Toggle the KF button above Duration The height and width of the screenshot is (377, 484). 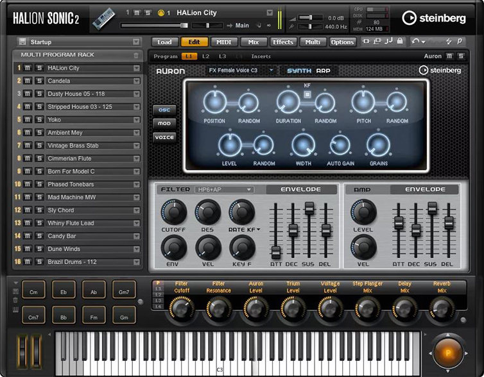click(307, 94)
